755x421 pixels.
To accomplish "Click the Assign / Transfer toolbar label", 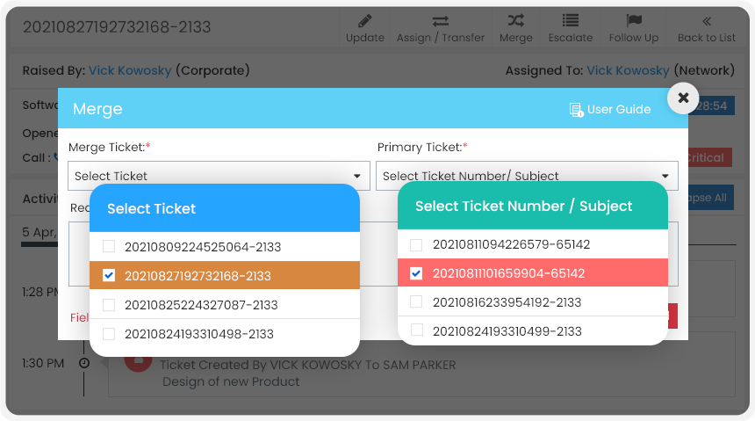I will pos(440,38).
